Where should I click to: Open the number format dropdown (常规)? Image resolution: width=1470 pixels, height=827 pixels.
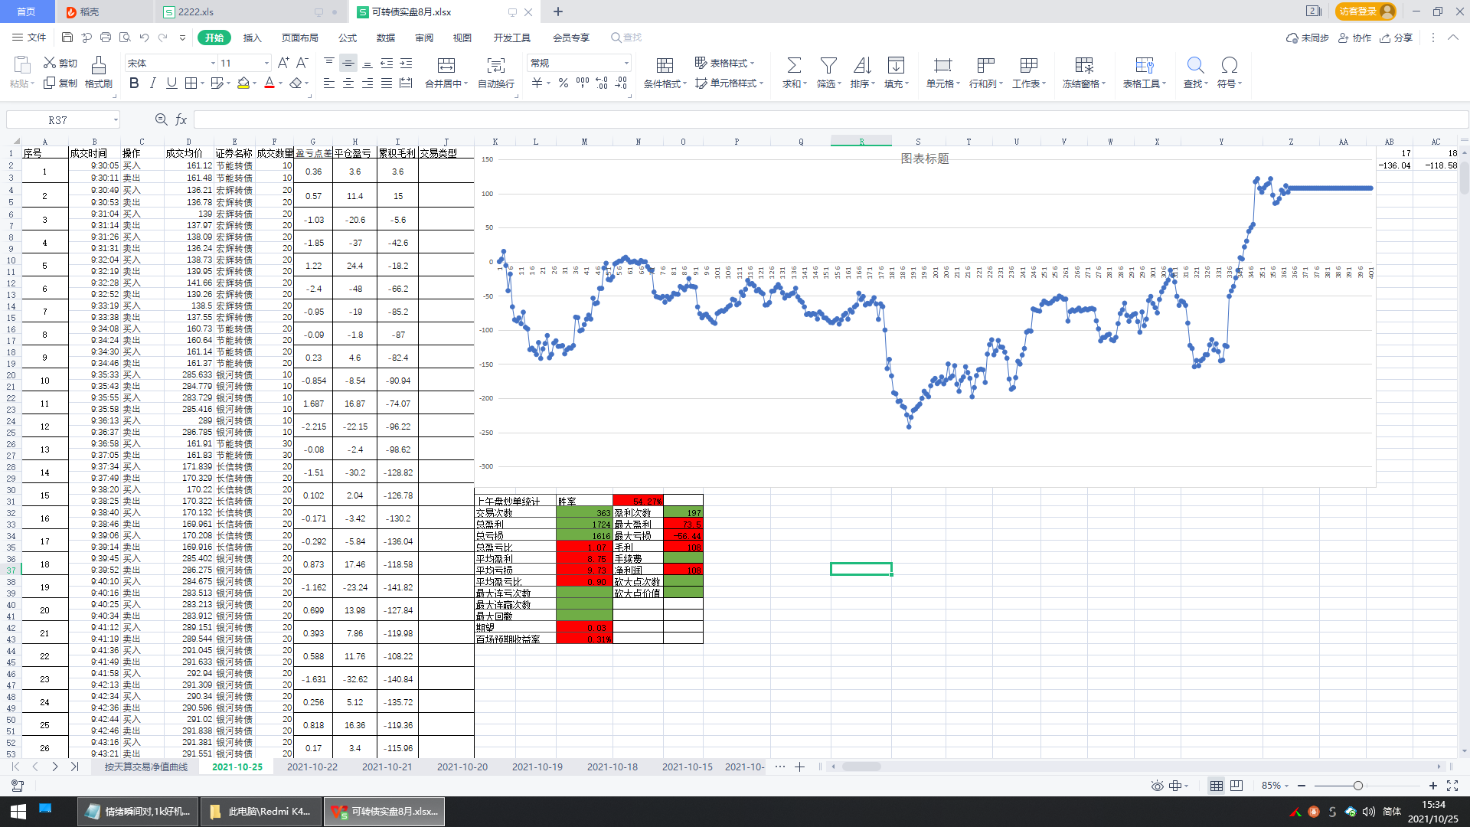626,63
